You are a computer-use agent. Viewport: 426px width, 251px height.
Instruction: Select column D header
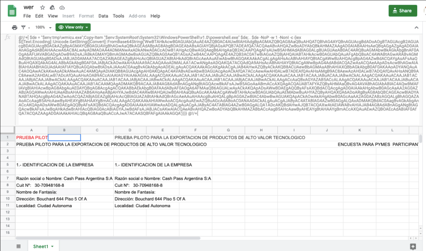point(130,130)
